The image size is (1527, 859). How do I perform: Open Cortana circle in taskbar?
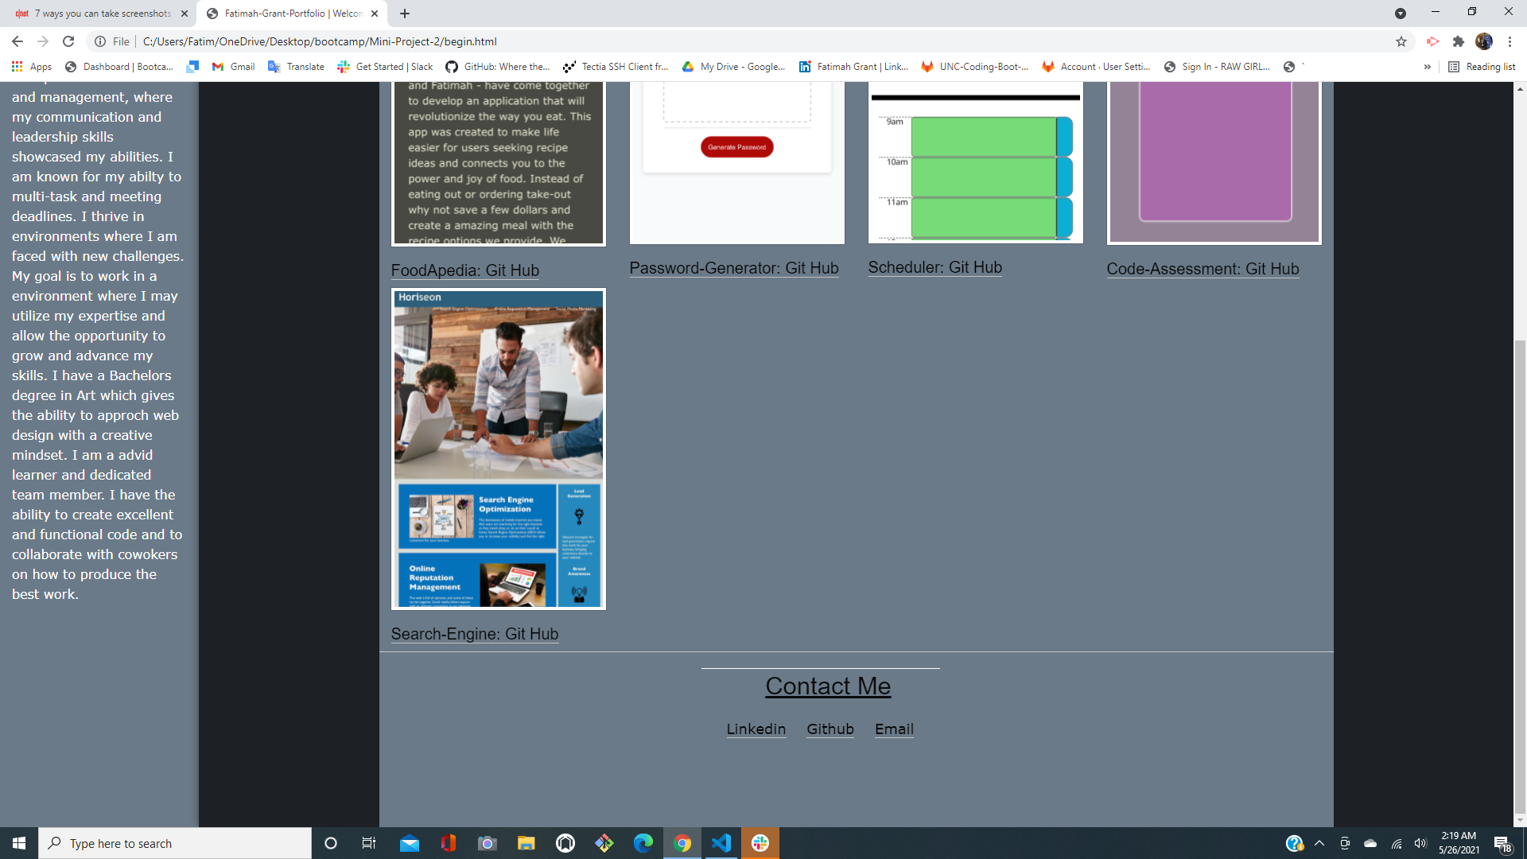[x=331, y=843]
